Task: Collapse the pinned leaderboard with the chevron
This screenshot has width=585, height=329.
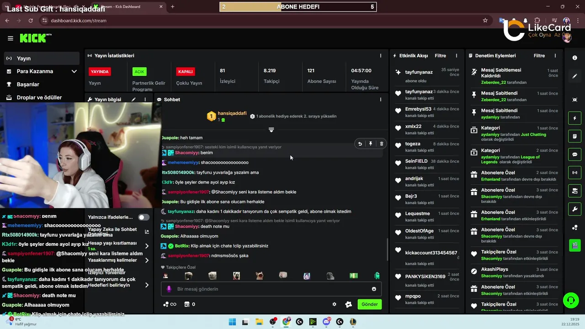Action: 271,130
